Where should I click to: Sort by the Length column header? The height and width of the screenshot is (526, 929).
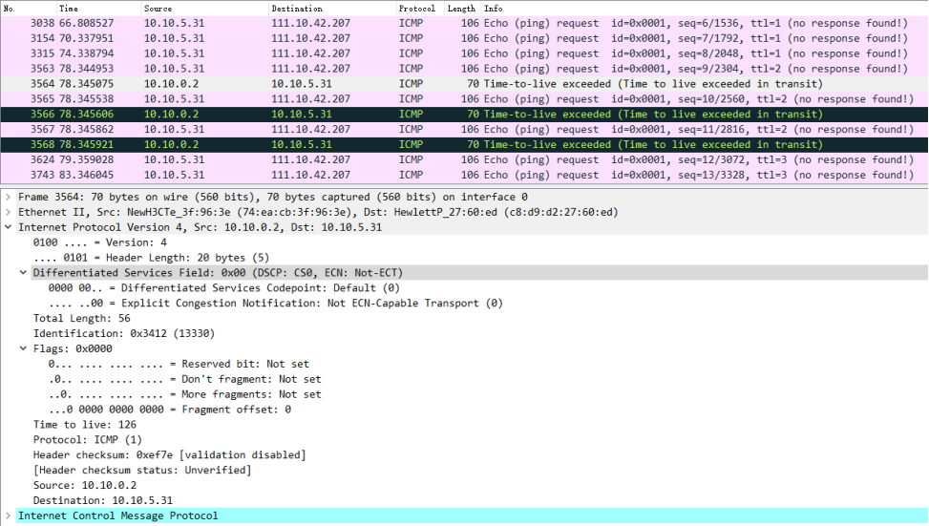click(x=462, y=9)
